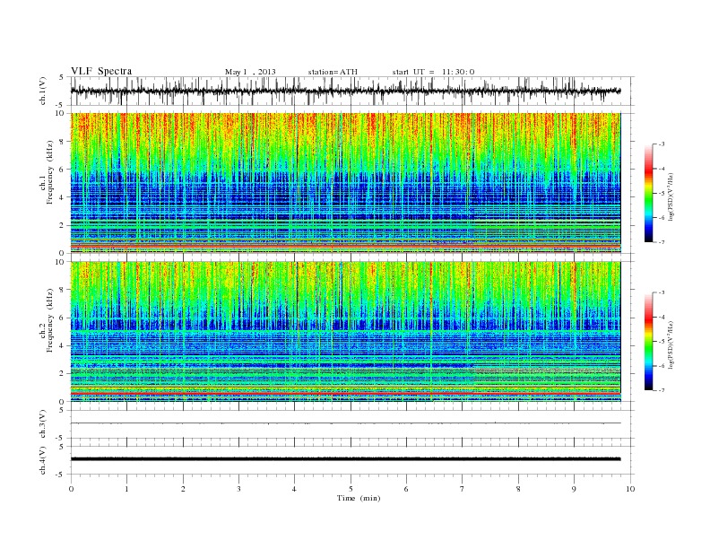
Task: Click time axis tick label '7'
Action: point(463,489)
